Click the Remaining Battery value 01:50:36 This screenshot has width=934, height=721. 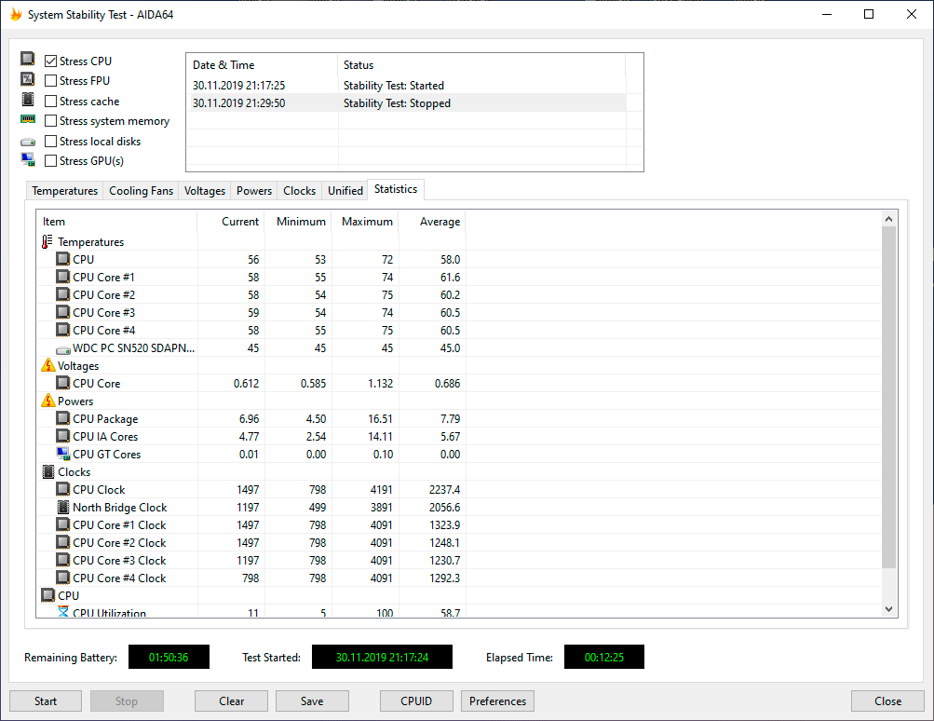(169, 657)
